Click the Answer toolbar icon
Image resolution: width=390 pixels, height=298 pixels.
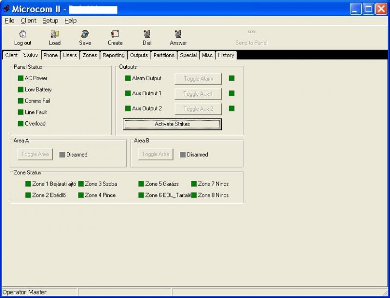point(178,34)
